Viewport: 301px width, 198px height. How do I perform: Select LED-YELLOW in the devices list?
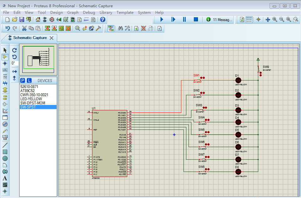coord(31,99)
